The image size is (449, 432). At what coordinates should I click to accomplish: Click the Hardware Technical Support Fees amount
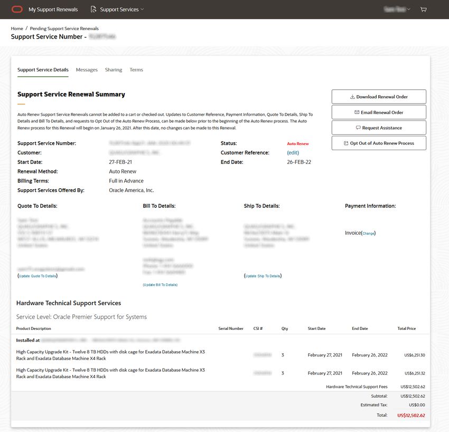point(413,387)
